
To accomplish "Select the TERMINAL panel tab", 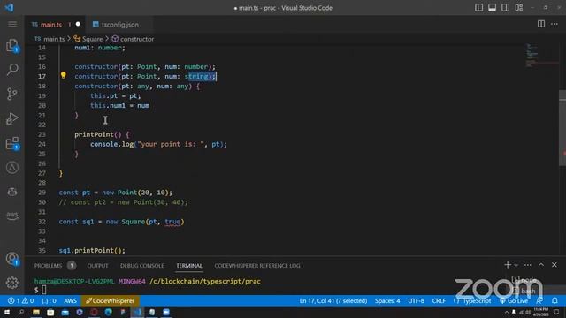I will click(189, 266).
